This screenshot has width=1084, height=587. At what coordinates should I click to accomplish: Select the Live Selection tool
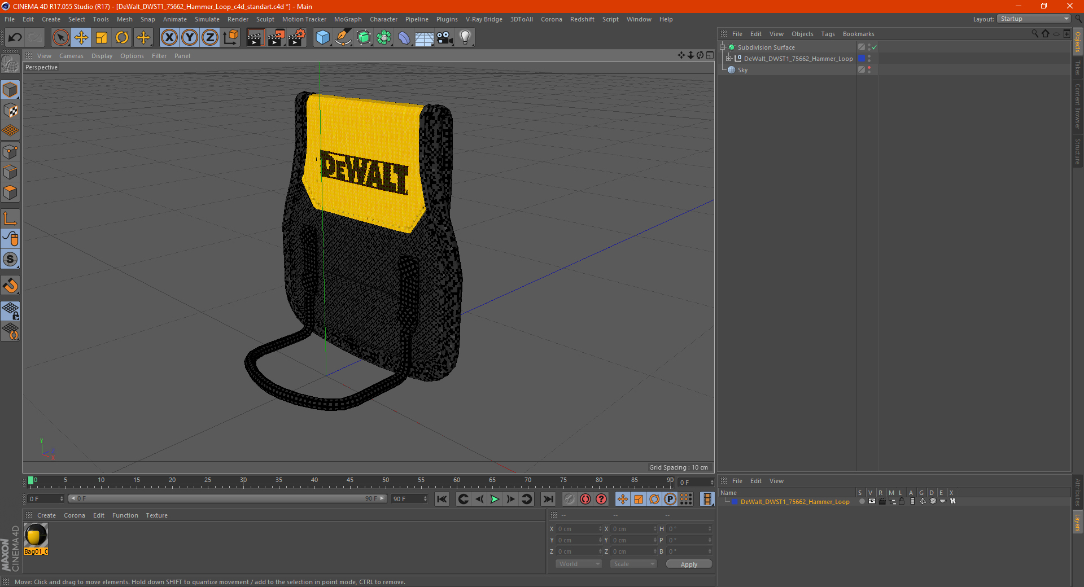(x=60, y=38)
